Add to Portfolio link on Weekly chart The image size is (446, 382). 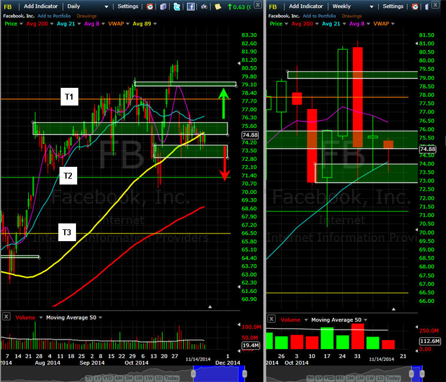[319, 16]
